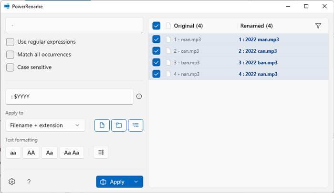
Task: Open the replace syntax info icon
Action: click(x=139, y=96)
